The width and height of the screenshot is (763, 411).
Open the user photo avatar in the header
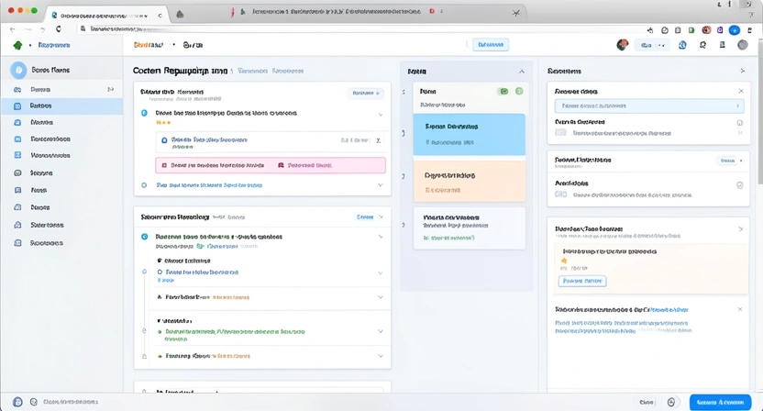(622, 45)
